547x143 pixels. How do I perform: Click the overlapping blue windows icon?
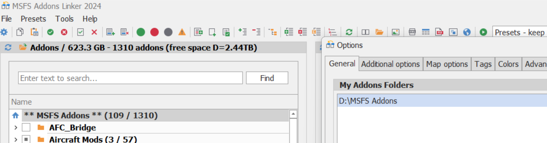pyautogui.click(x=453, y=32)
